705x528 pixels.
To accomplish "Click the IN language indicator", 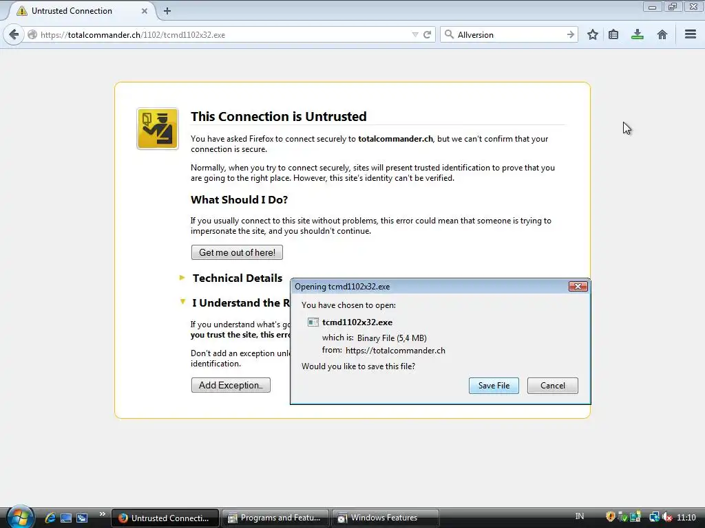I will 580,516.
